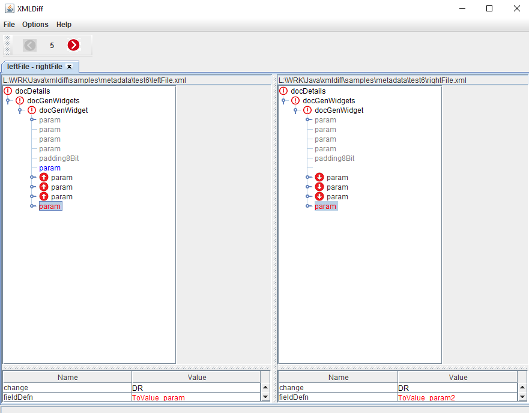This screenshot has height=413, width=529.
Task: Click left attribute table Name header
Action: pyautogui.click(x=67, y=377)
